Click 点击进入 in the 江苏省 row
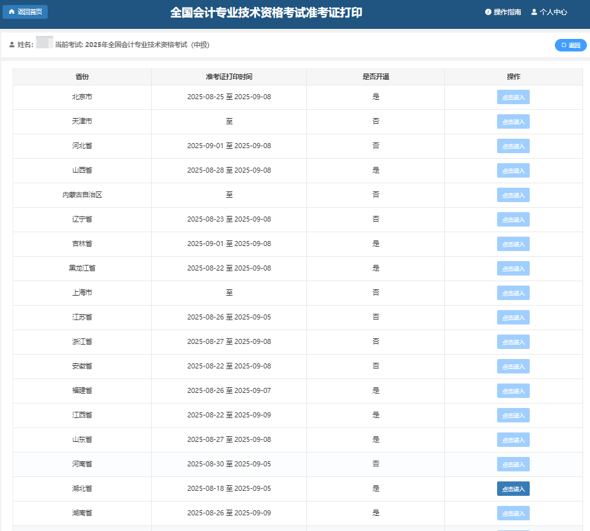This screenshot has width=590, height=531. [513, 317]
